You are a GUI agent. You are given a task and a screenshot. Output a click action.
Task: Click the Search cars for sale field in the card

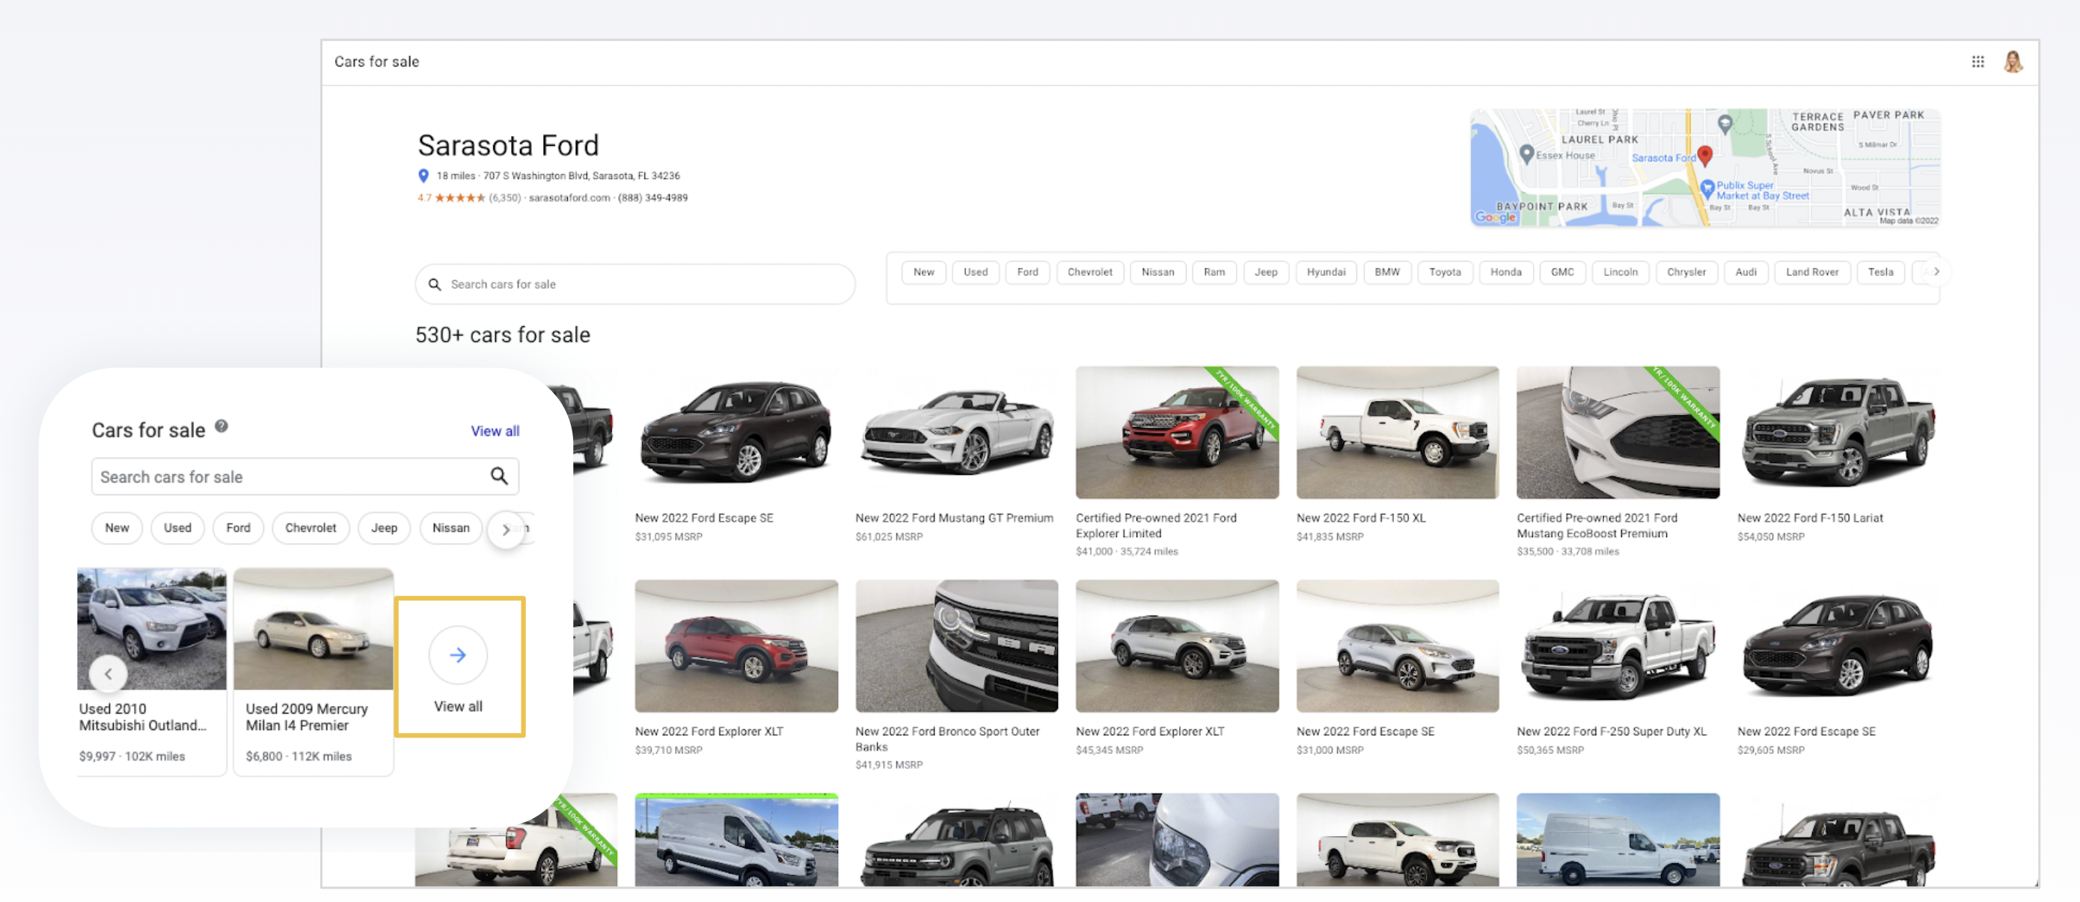[x=305, y=476]
